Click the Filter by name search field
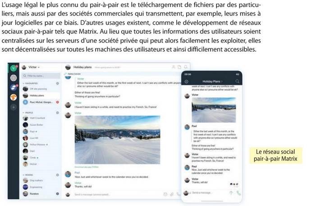 [41, 76]
